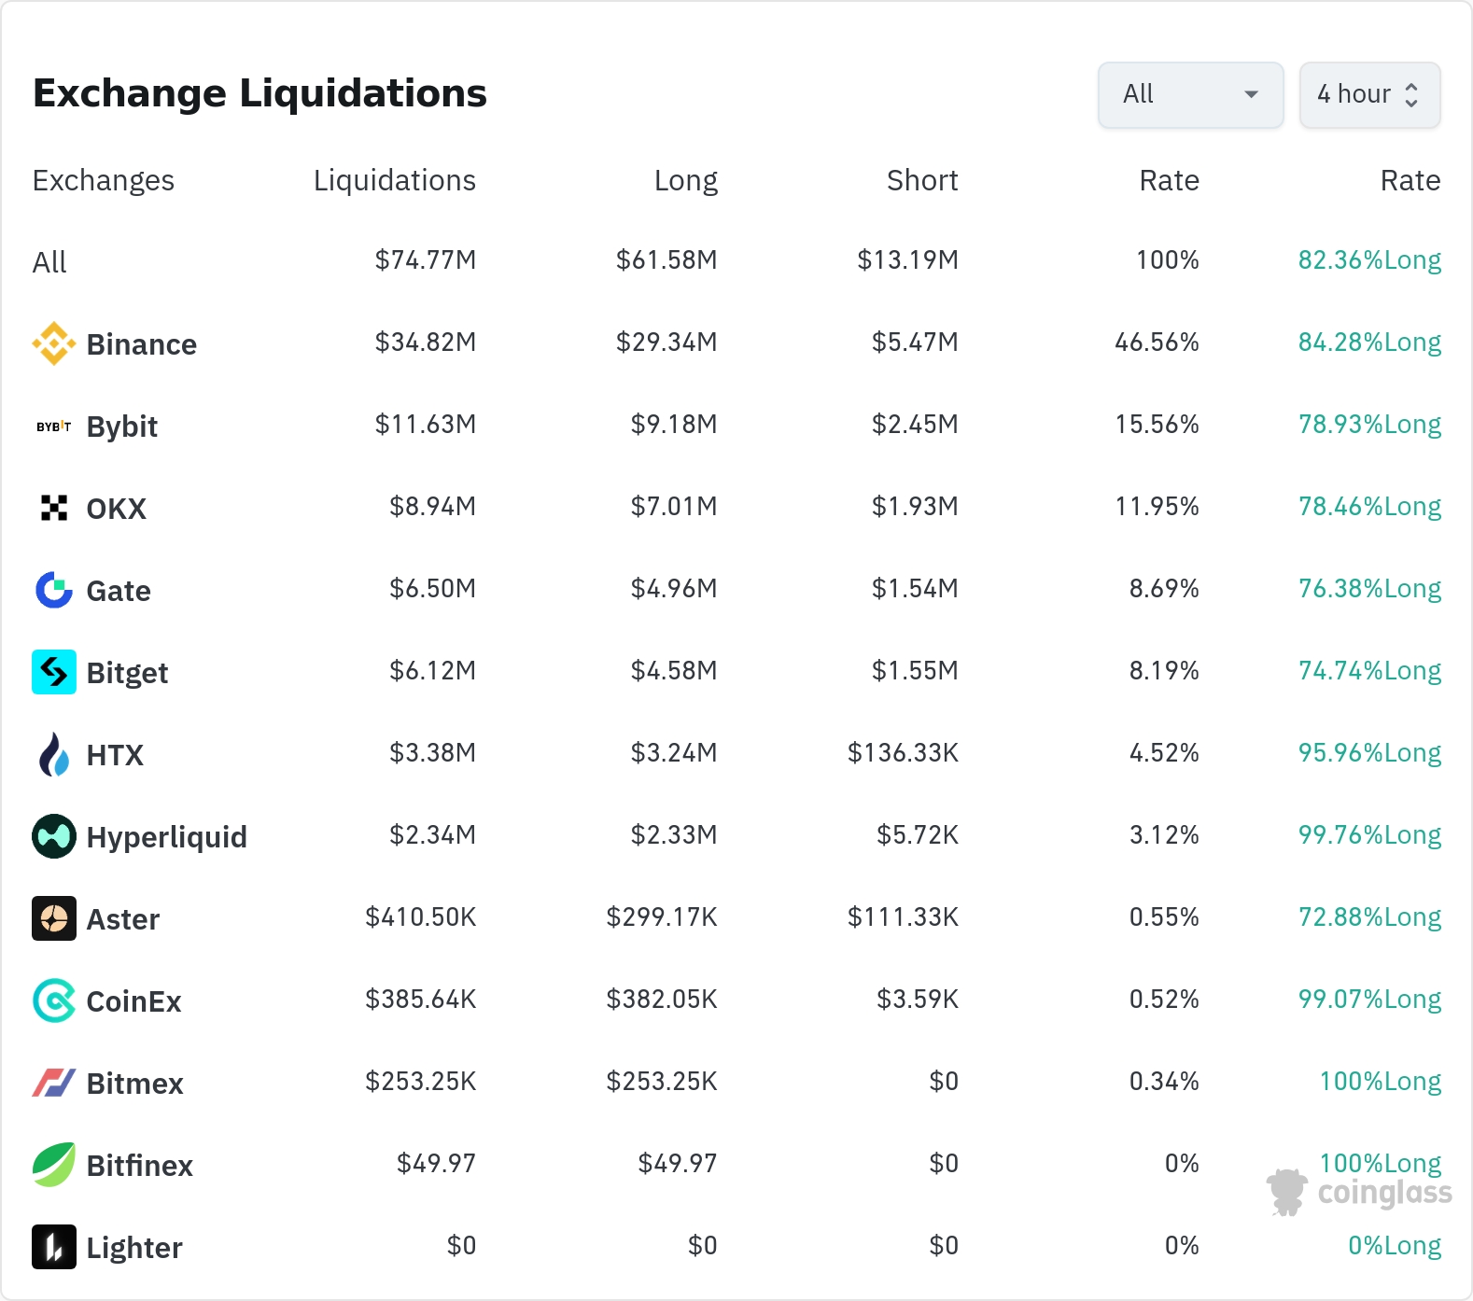
Task: Click the Bitmex logo icon
Action: 54,1083
